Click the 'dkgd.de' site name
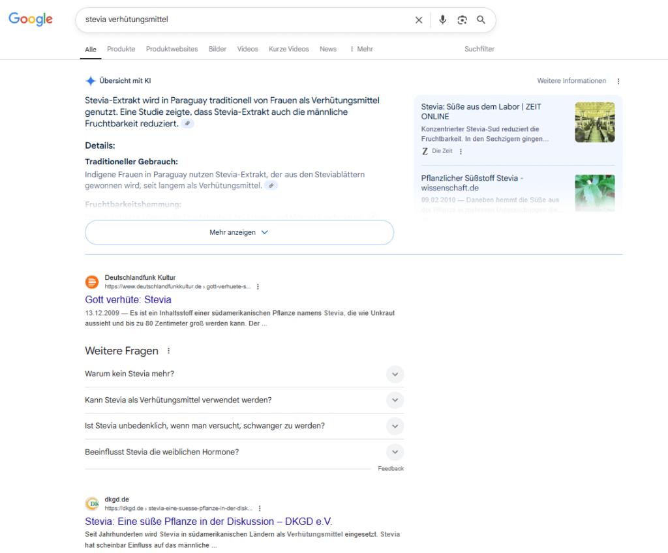Viewport: 668px width, 553px height. click(x=117, y=500)
